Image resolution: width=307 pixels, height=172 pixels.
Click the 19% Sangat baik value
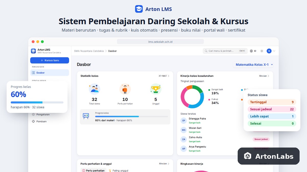[215, 93]
